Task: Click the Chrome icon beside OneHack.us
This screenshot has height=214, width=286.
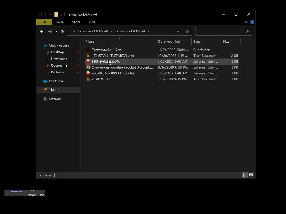Action: pyautogui.click(x=88, y=67)
